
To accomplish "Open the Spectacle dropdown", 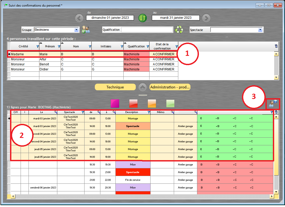I will click(x=260, y=30).
